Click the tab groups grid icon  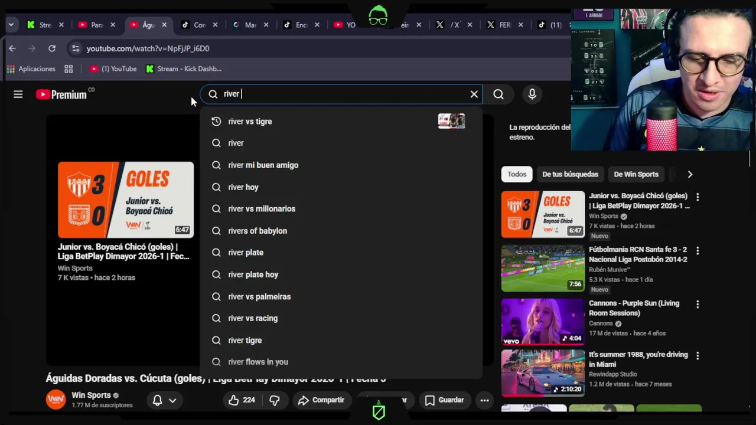point(69,68)
